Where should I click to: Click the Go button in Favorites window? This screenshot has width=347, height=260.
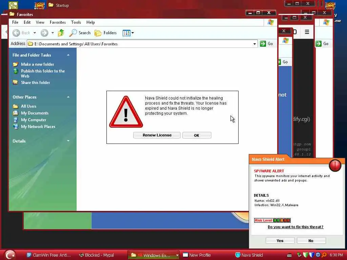coord(266,44)
